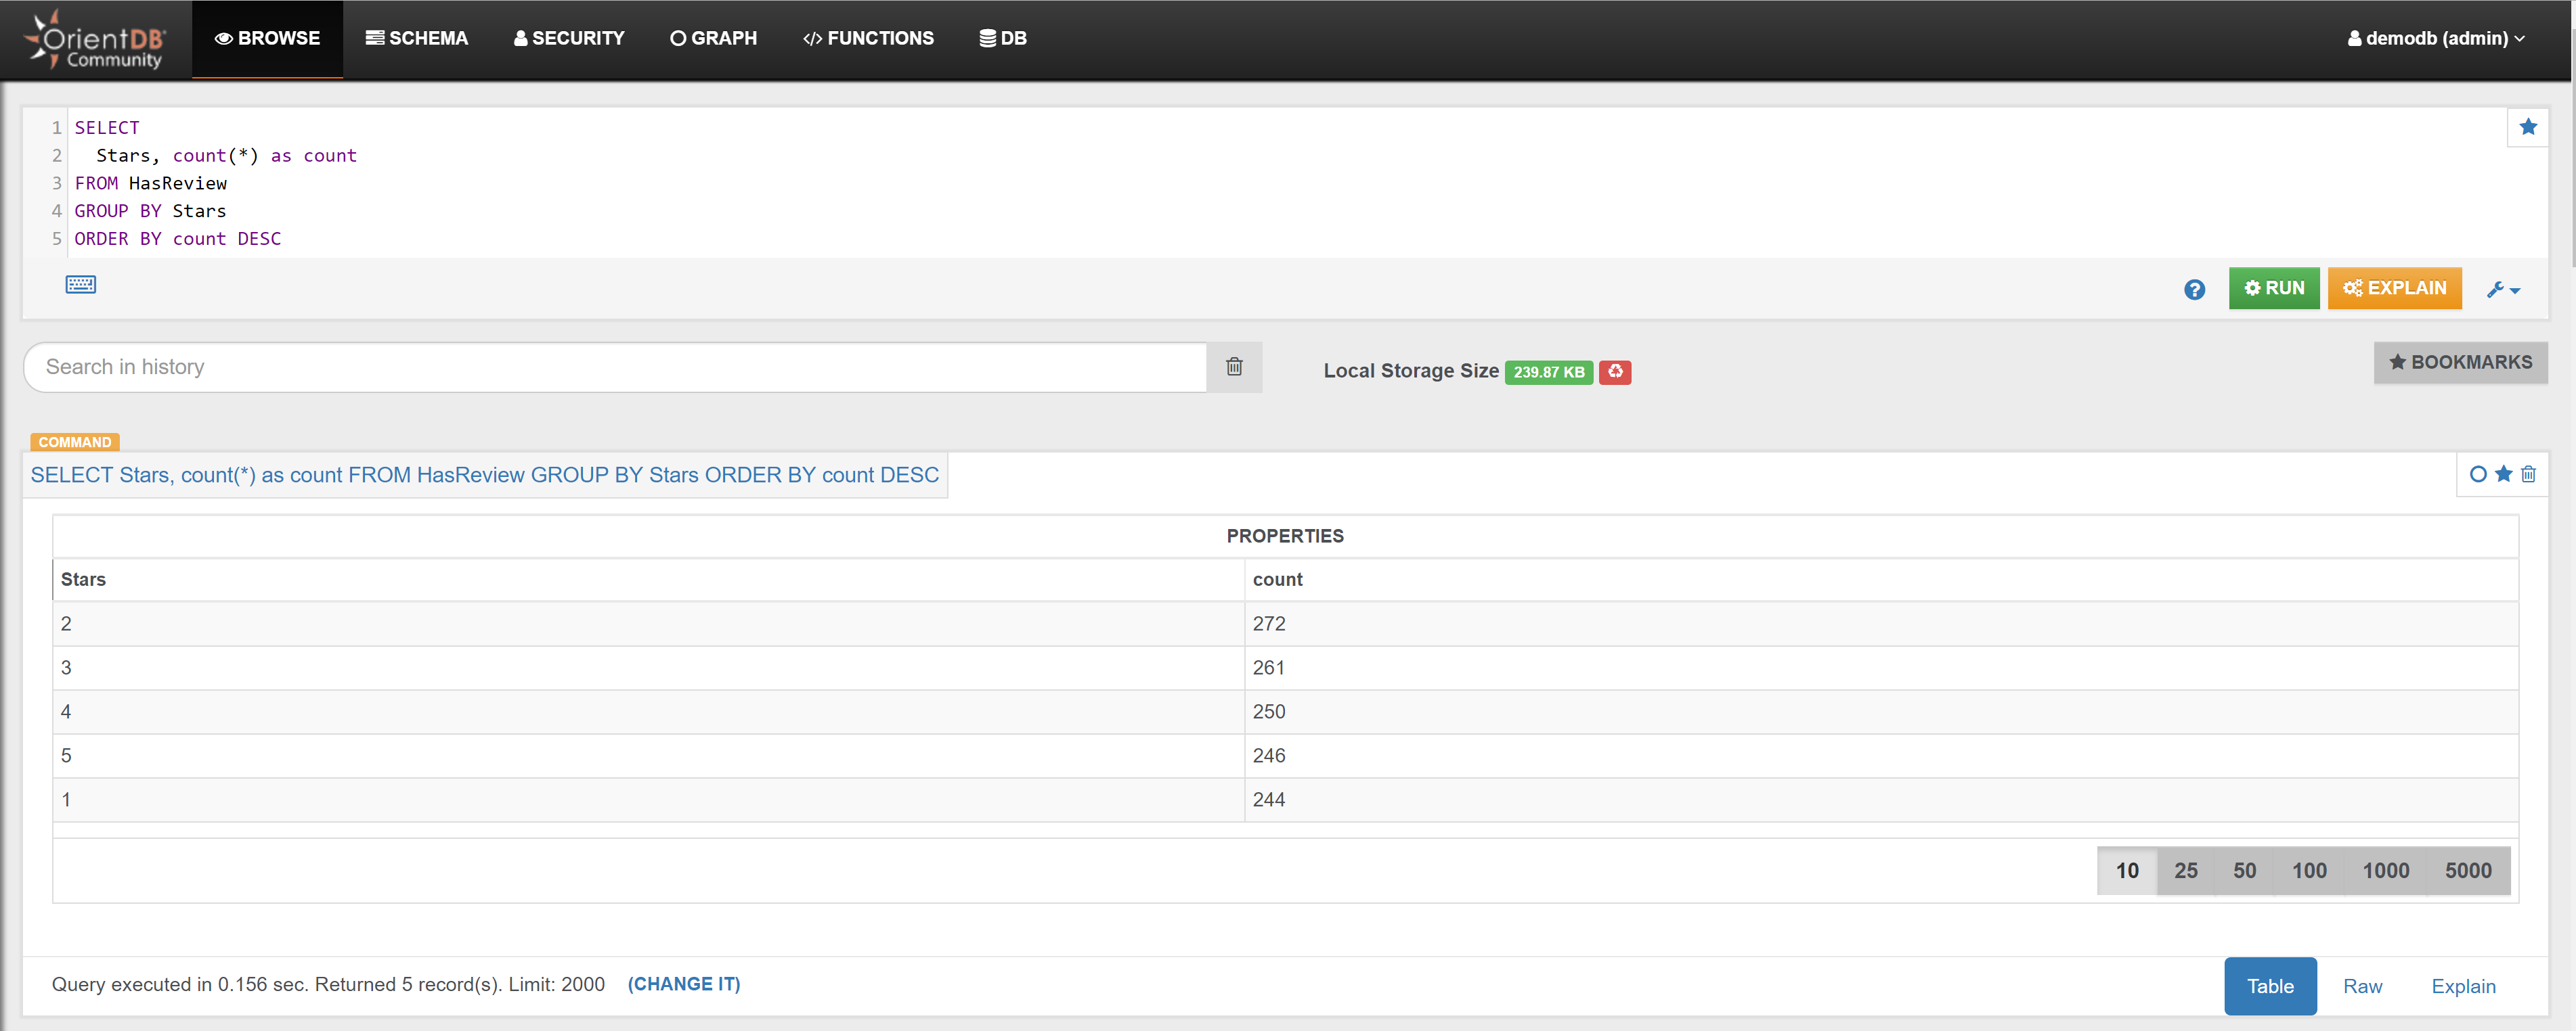Star the executed command result
The height and width of the screenshot is (1031, 2576).
(x=2503, y=474)
